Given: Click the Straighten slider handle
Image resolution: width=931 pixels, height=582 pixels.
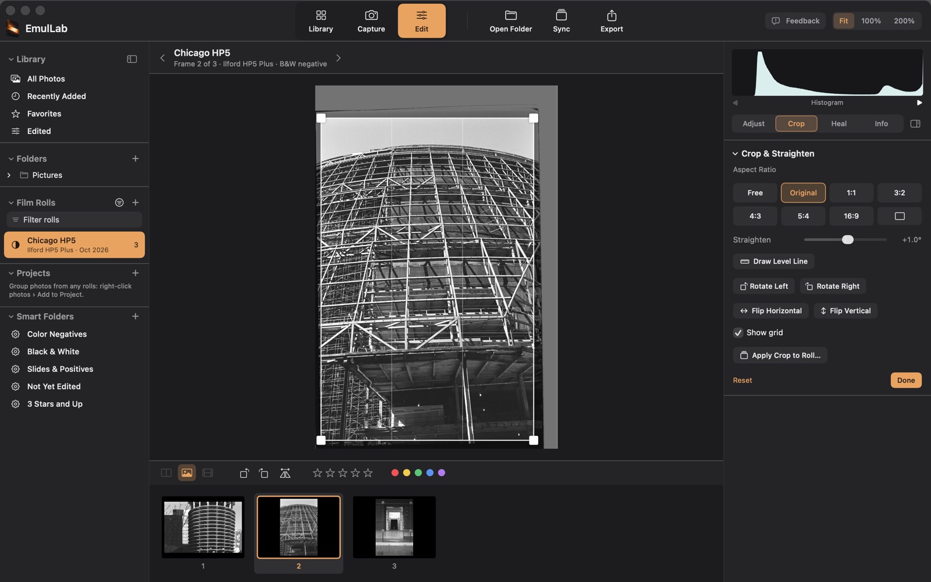Looking at the screenshot, I should click(848, 240).
